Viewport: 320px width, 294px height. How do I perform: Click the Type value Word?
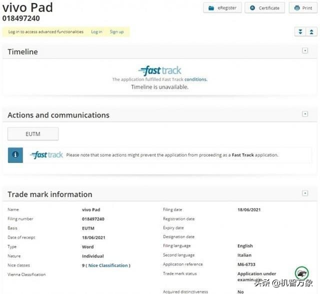tap(88, 247)
